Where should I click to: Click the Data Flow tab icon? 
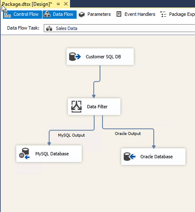[x=47, y=14]
